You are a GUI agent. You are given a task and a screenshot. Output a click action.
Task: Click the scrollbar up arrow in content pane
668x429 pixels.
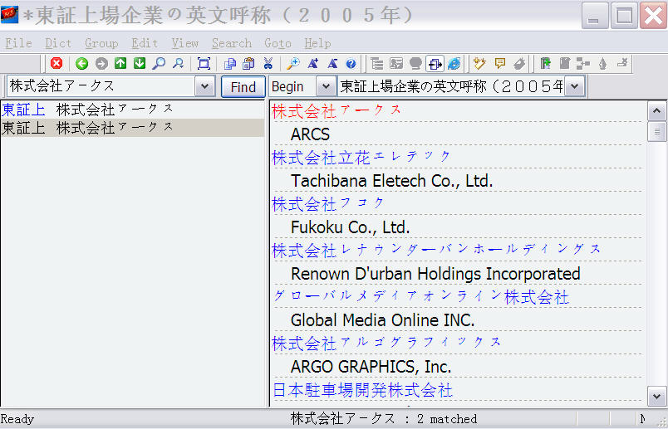point(657,111)
